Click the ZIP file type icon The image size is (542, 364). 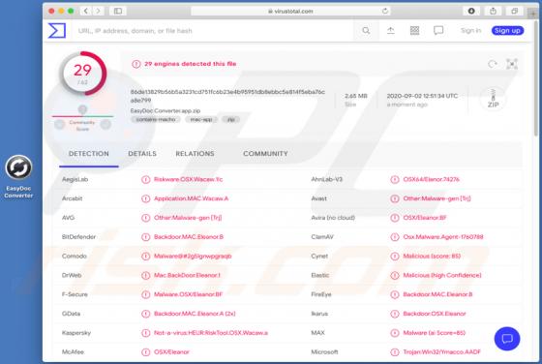[x=493, y=99]
